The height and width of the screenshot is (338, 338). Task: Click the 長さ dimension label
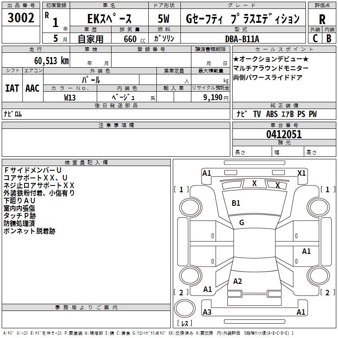click(240, 152)
